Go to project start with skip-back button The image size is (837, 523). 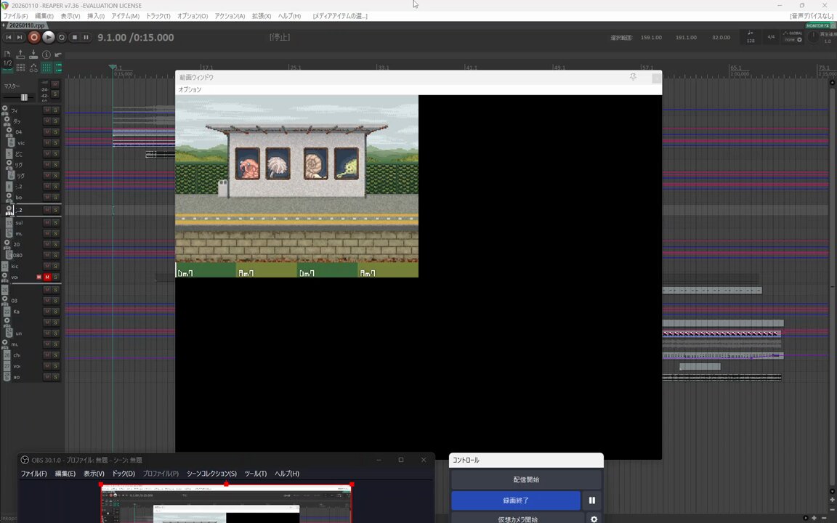point(9,37)
